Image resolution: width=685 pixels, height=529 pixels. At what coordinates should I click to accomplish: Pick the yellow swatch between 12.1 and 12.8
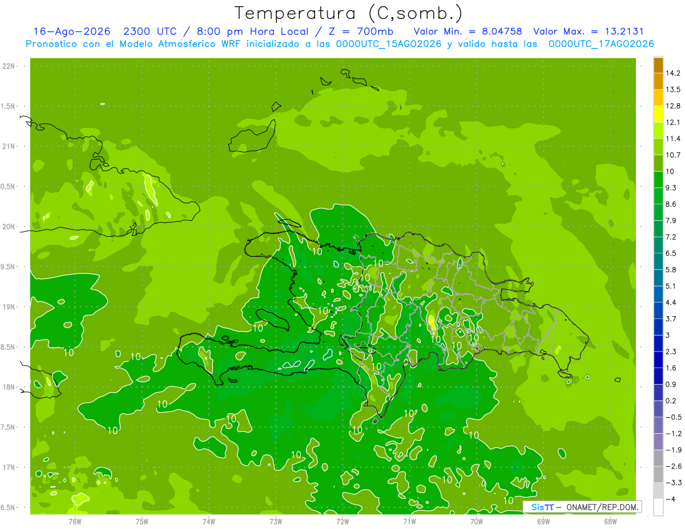click(x=659, y=114)
